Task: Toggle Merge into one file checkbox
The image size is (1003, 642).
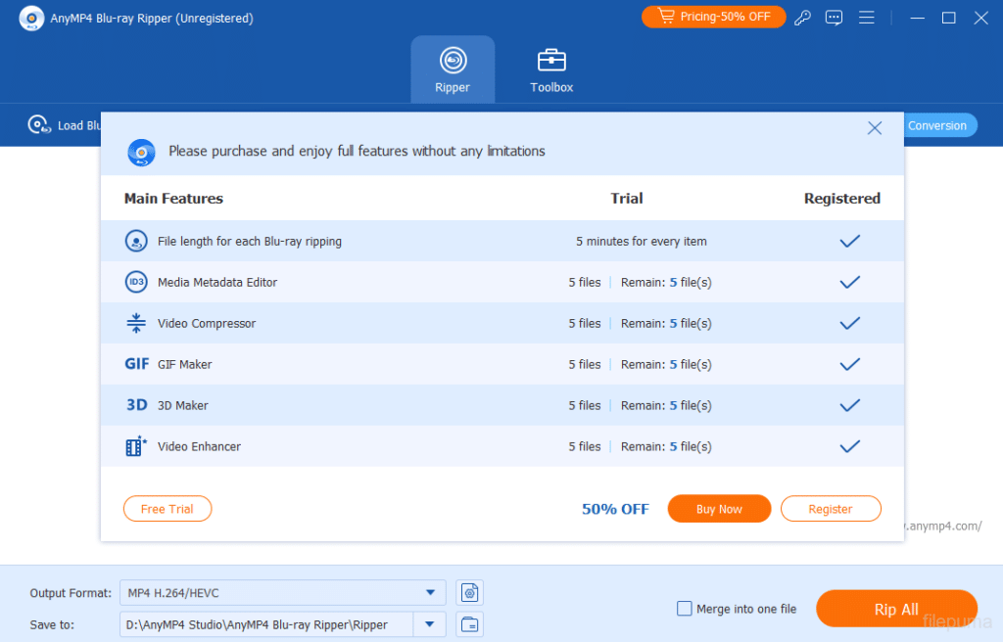Action: [x=684, y=609]
